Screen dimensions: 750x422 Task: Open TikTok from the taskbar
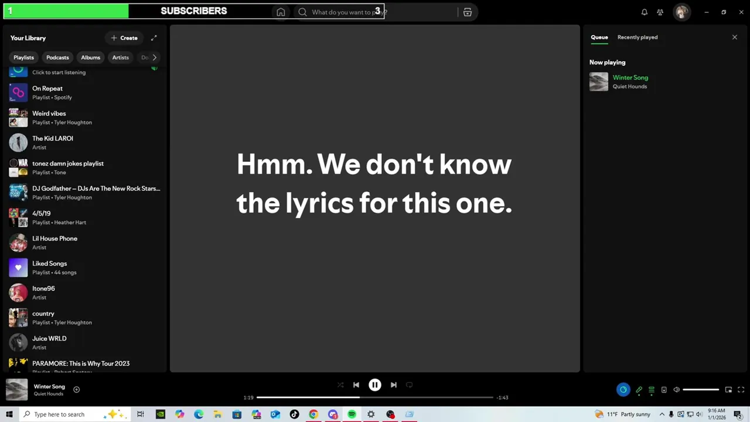(x=294, y=414)
